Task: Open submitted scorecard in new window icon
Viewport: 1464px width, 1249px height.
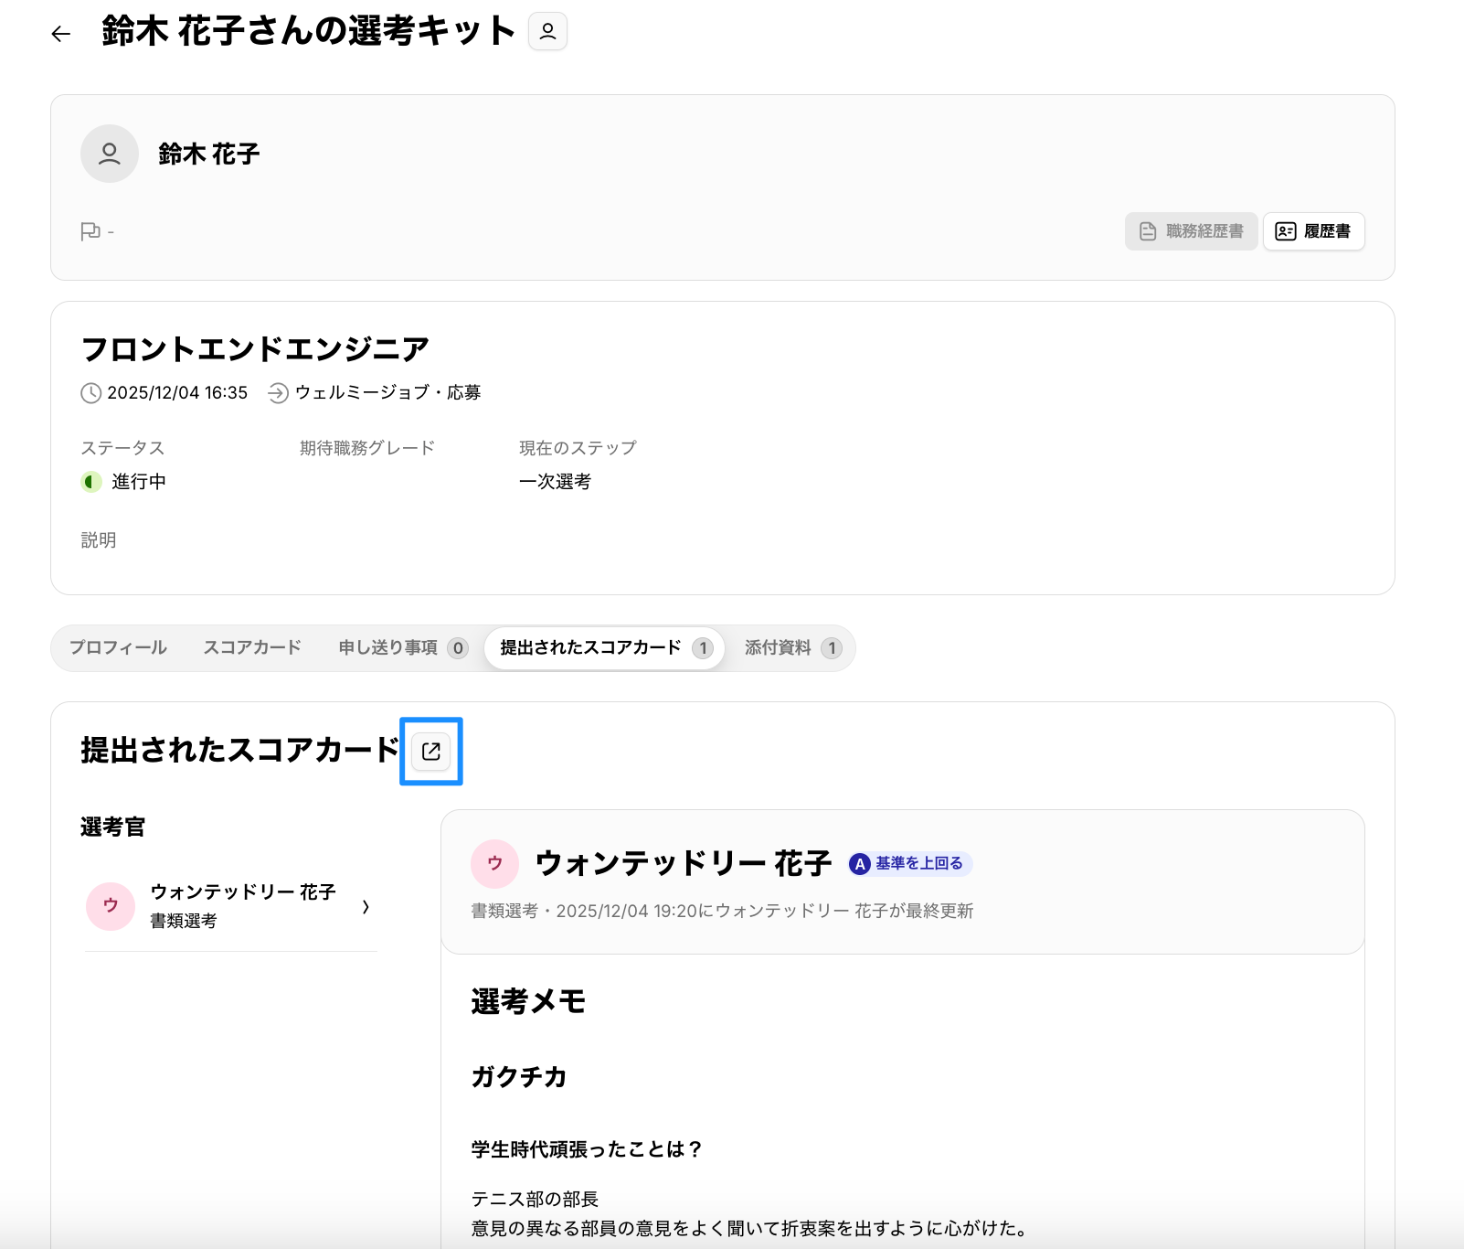Action: point(431,752)
